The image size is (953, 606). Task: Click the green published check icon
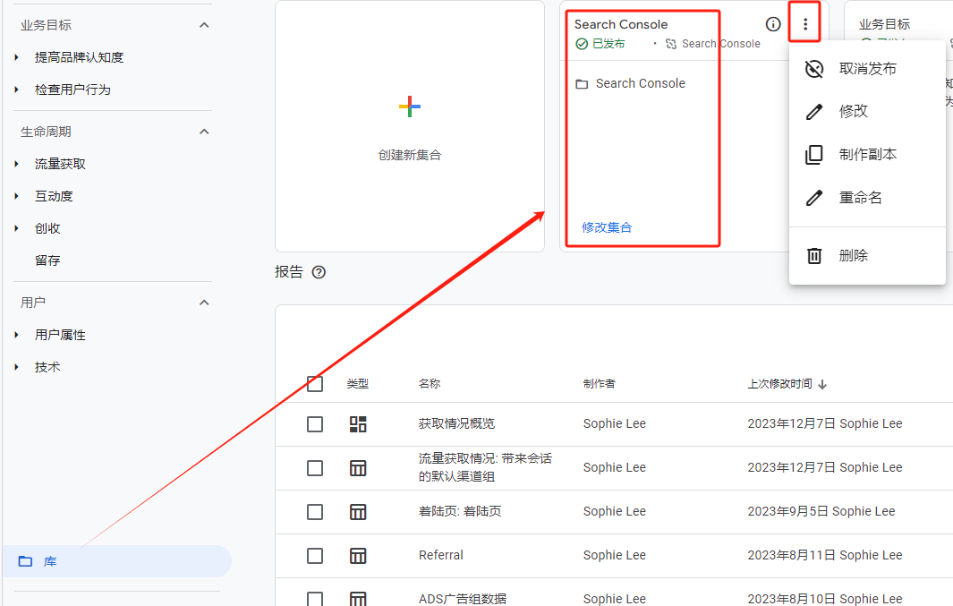[x=582, y=44]
